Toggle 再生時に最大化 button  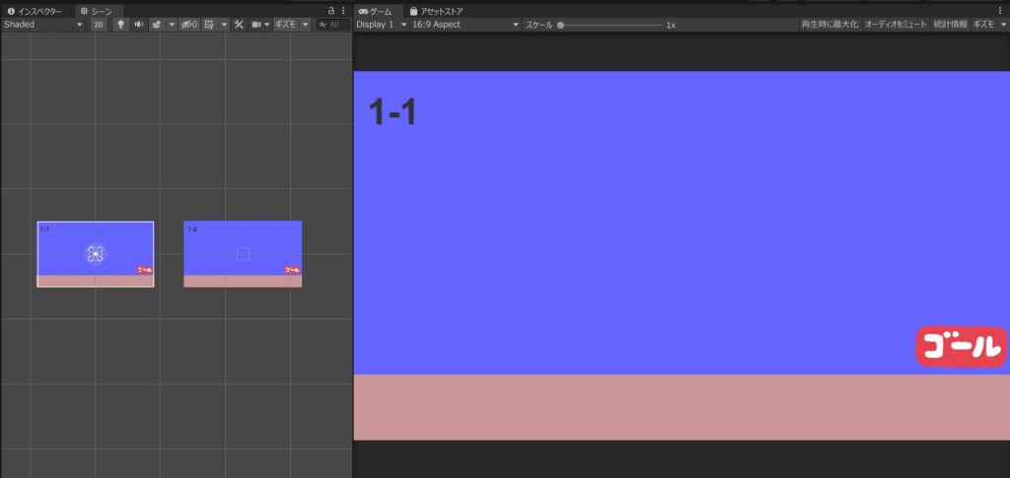point(830,25)
